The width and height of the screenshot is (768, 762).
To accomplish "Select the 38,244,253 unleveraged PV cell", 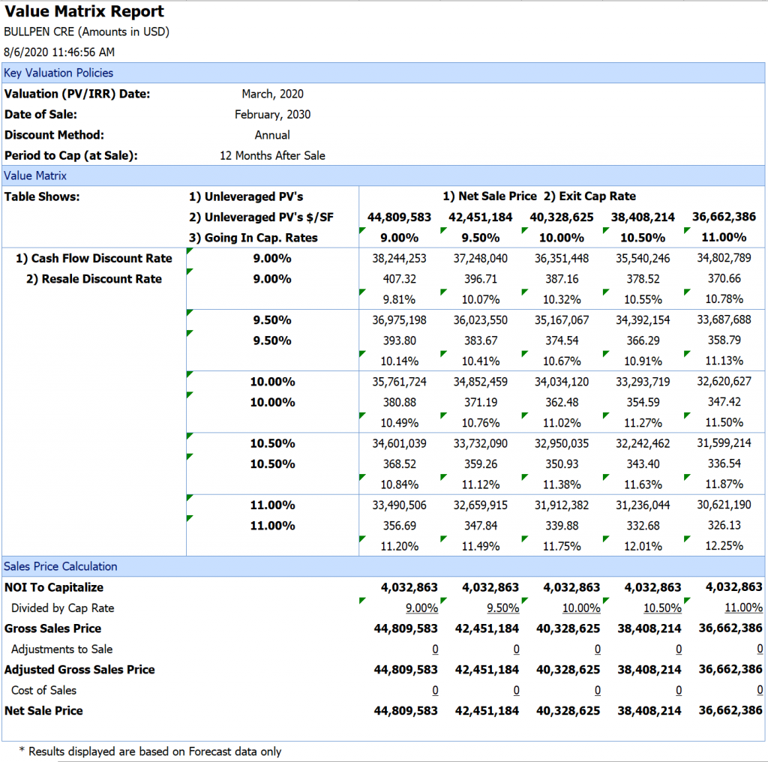I will click(x=399, y=259).
